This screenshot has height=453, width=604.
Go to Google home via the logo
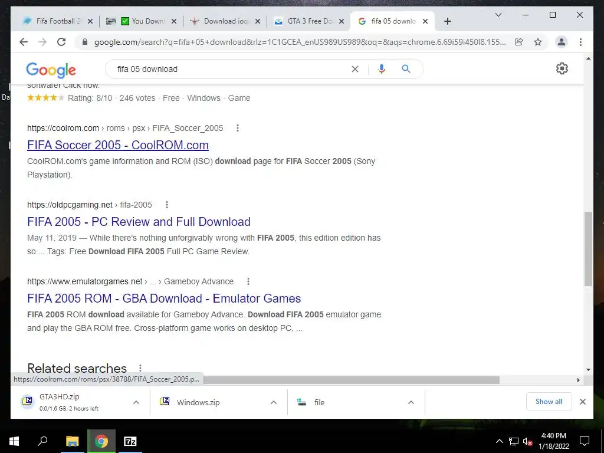tap(51, 70)
